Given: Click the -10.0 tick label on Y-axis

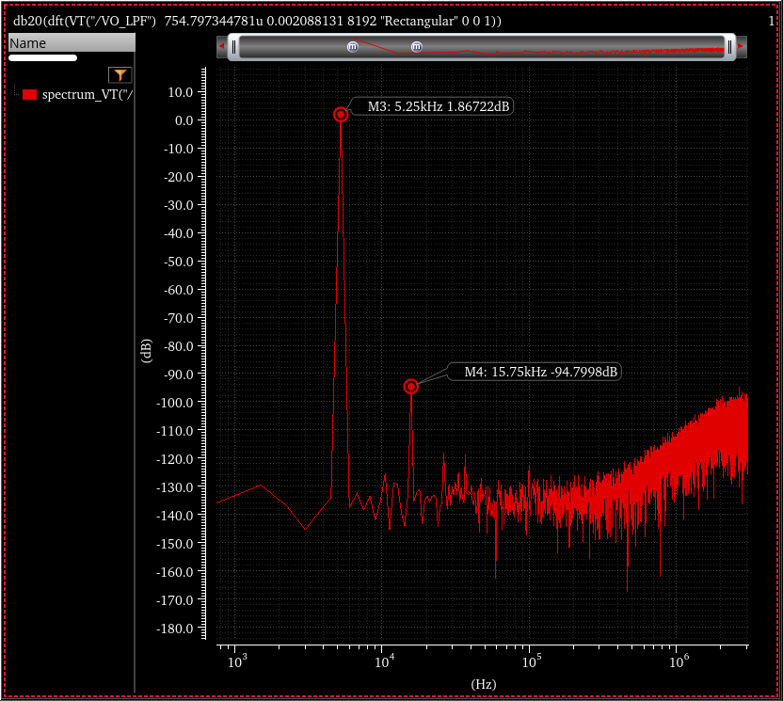Looking at the screenshot, I should click(178, 149).
